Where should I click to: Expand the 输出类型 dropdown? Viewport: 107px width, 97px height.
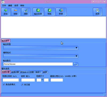pos(77,48)
